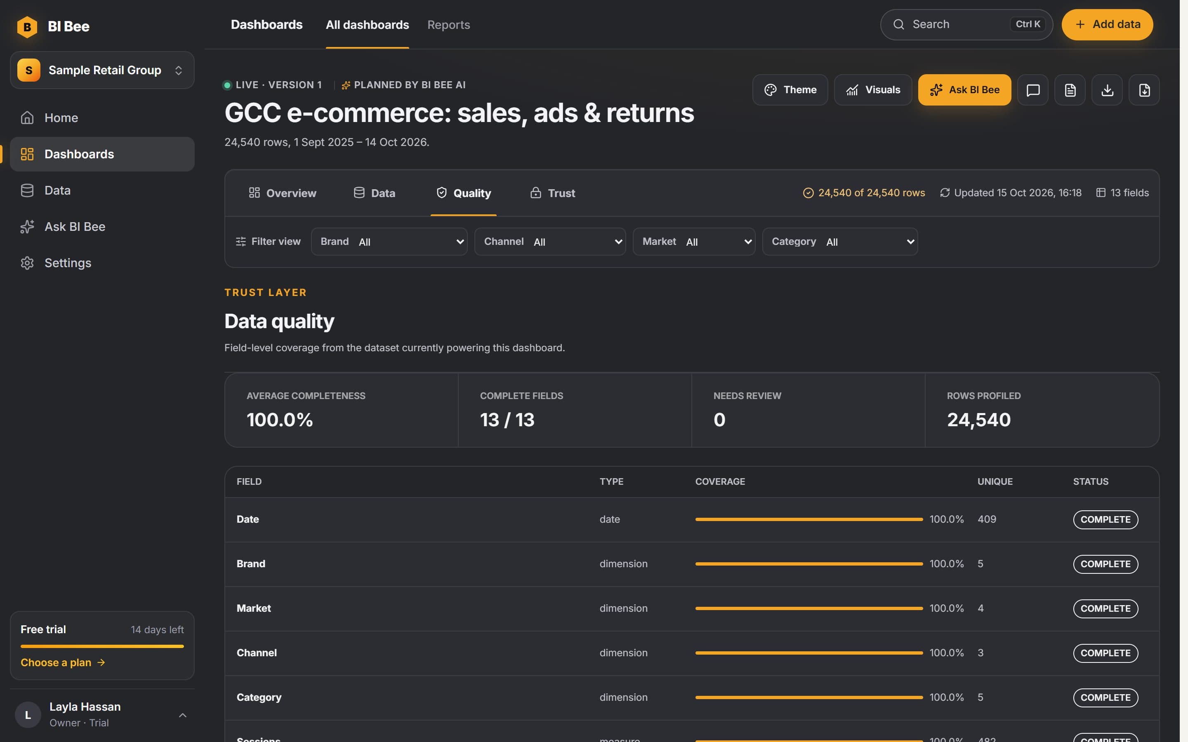1188x742 pixels.
Task: Click the BI Bee hexagon logo
Action: coord(27,26)
